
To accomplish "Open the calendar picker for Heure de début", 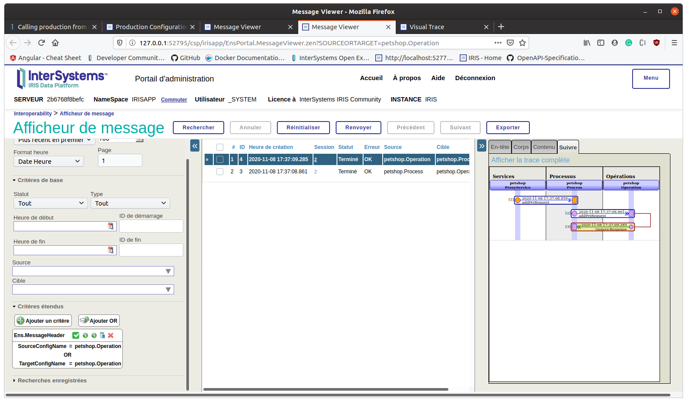I will (111, 226).
